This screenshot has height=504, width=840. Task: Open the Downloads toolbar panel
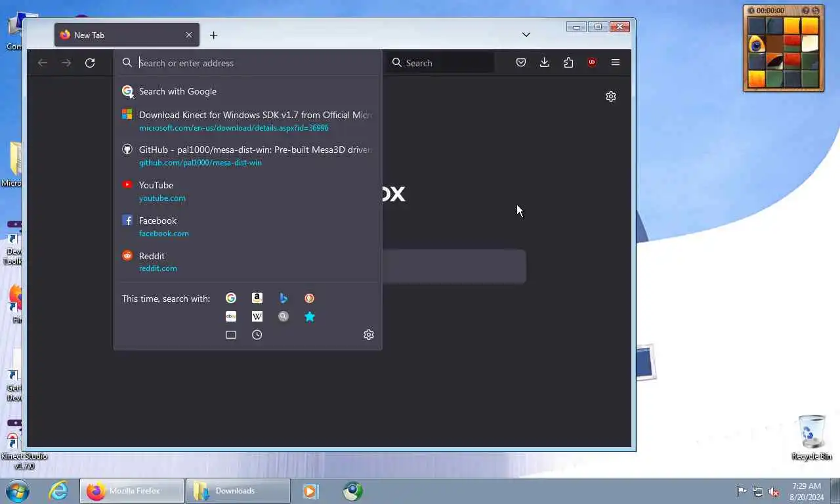coord(545,62)
